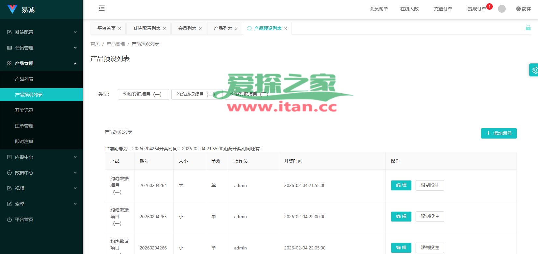Expand the 会员管理 sidebar menu

(x=41, y=48)
